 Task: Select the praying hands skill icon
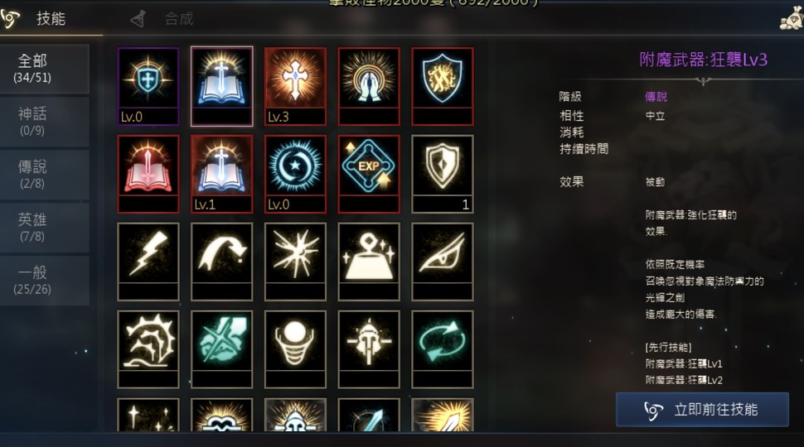[369, 86]
